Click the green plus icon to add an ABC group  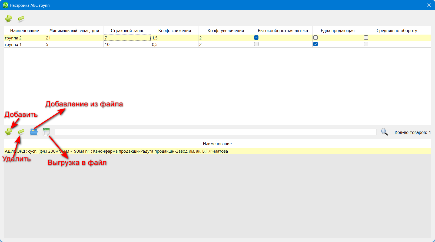pos(9,19)
